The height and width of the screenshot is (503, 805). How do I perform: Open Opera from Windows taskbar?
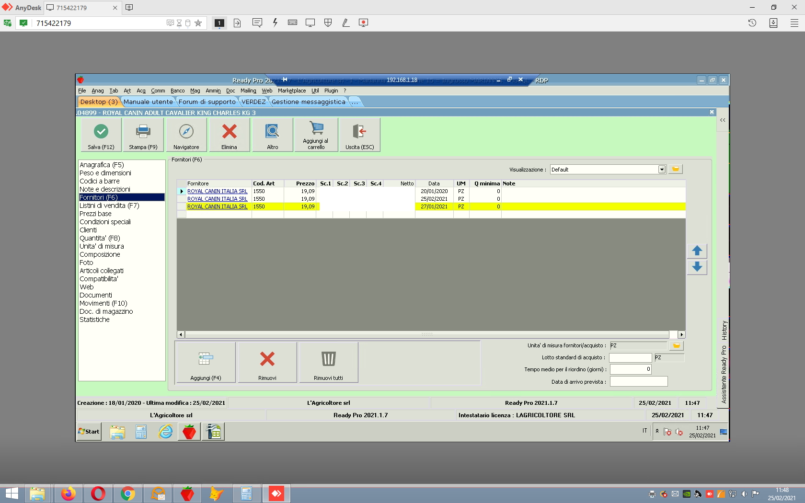pyautogui.click(x=98, y=493)
